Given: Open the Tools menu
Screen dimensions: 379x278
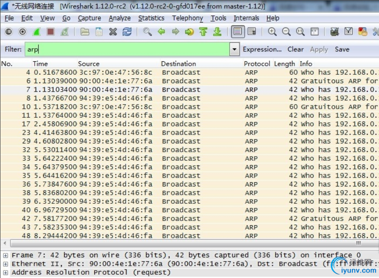Looking at the screenshot, I should click(x=218, y=18).
